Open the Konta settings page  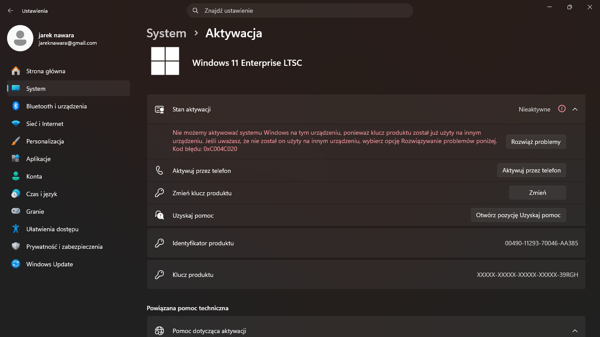[69, 176]
